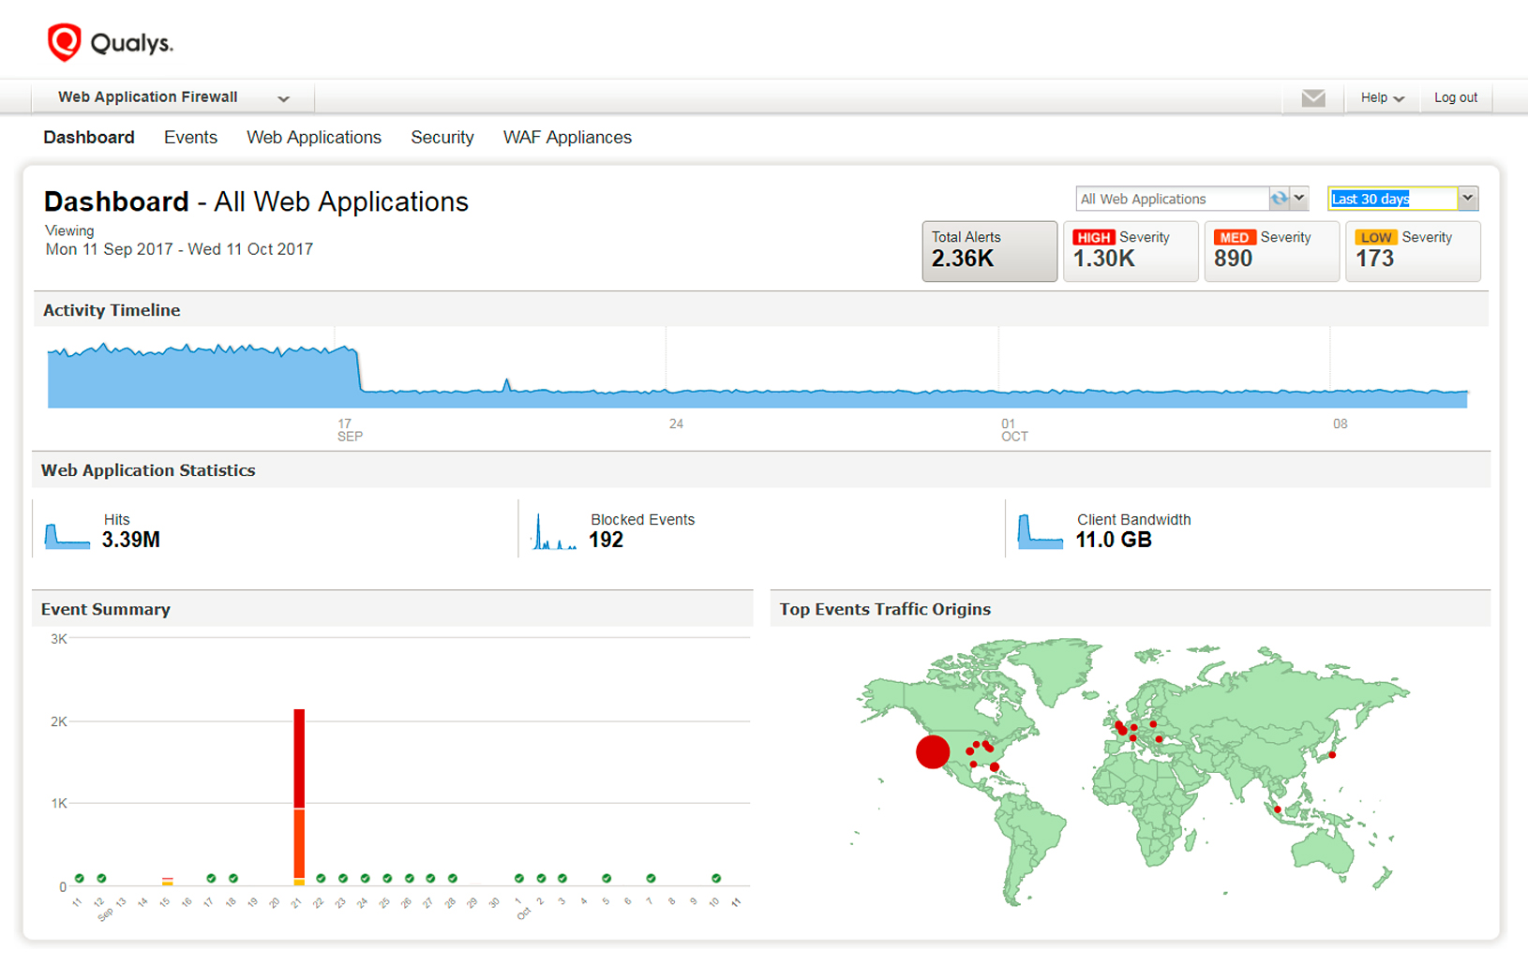Switch to the Events tab
Viewport: 1528px width, 965px height.
pos(190,138)
